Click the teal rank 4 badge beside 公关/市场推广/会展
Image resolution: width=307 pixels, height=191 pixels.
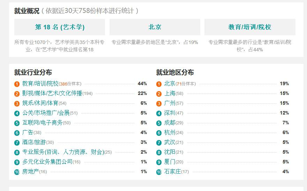(x=17, y=113)
